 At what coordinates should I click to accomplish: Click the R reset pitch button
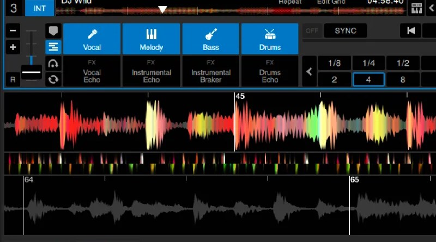[x=13, y=79]
